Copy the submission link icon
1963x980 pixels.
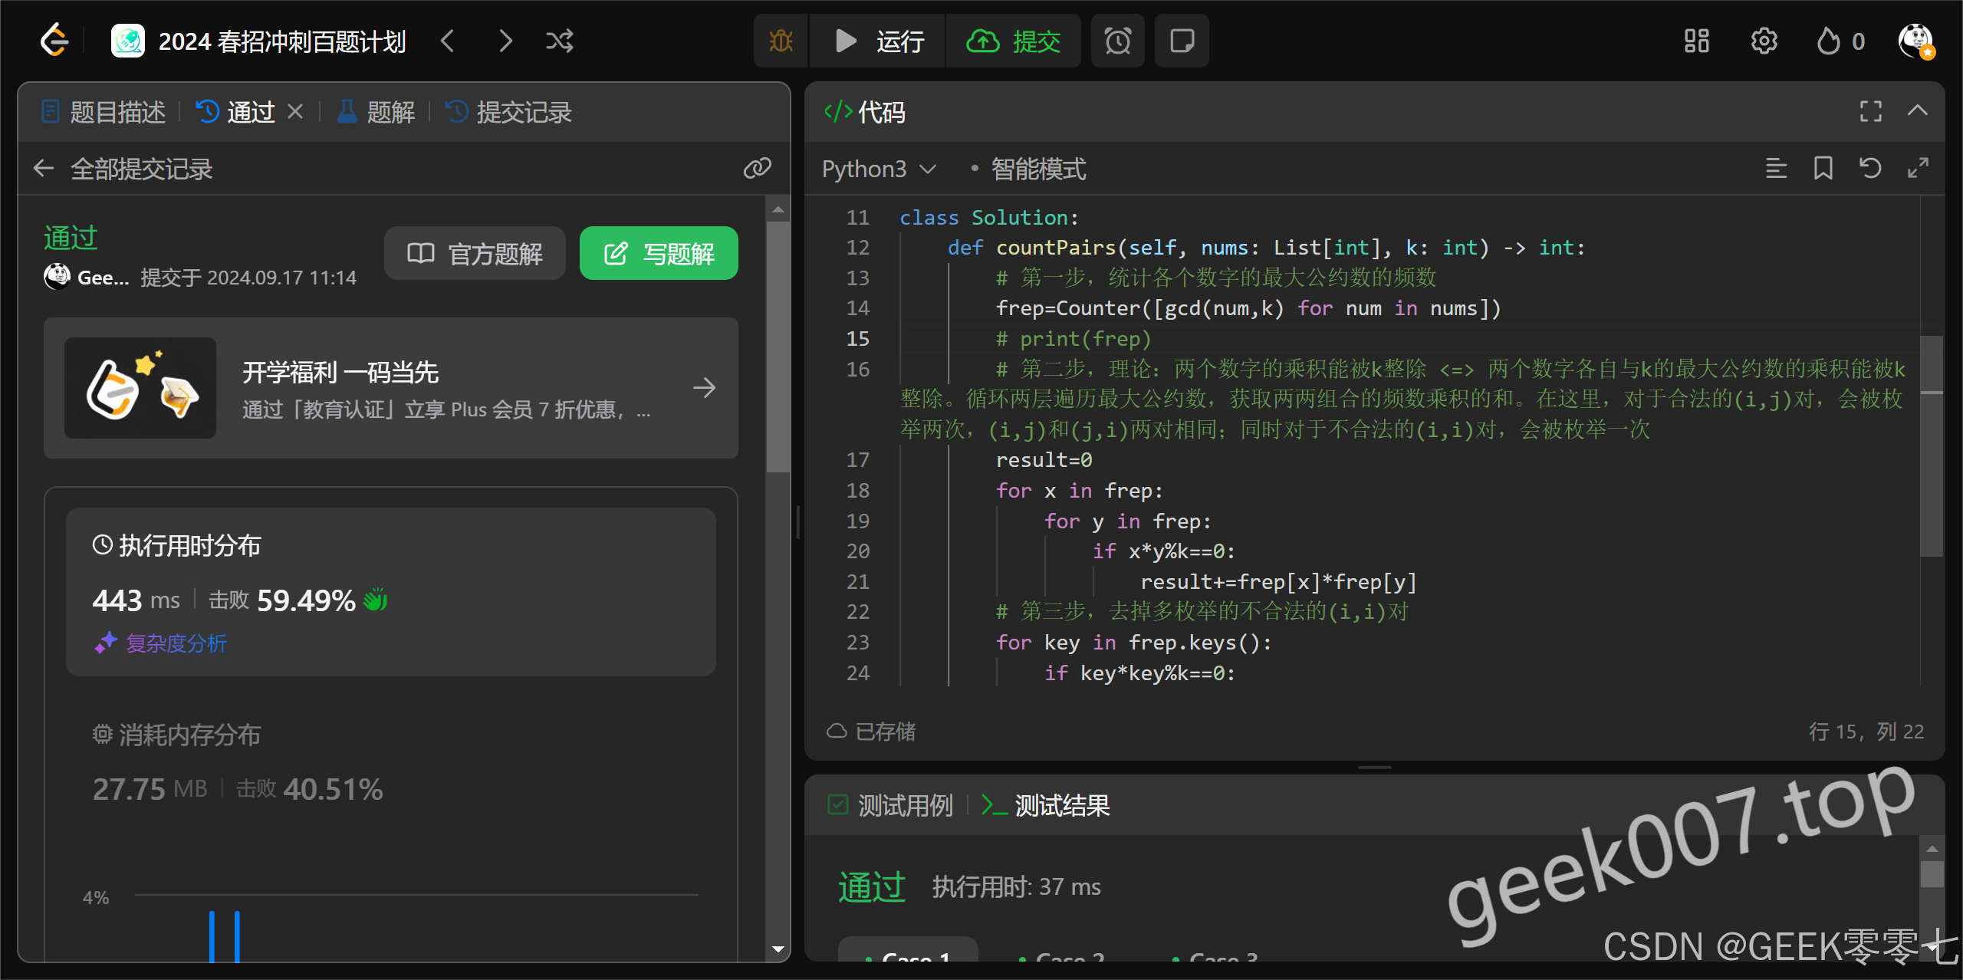pyautogui.click(x=757, y=168)
